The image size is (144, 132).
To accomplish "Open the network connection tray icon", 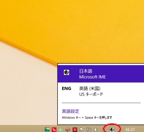I will coord(88,130).
